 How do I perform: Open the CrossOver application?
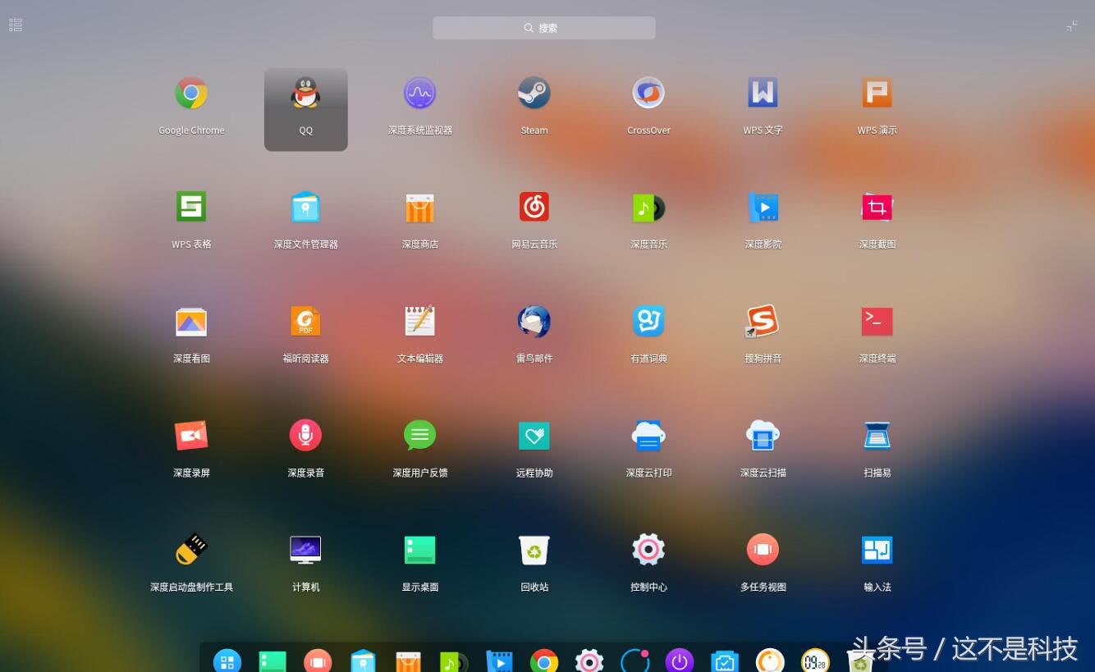click(648, 94)
